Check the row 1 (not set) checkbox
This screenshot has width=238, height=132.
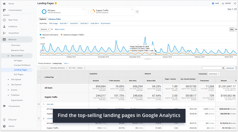tap(39, 104)
